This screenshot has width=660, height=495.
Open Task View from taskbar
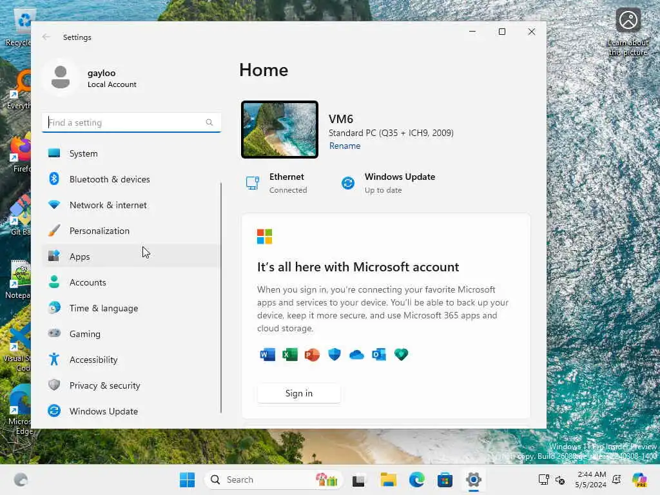[x=358, y=480]
